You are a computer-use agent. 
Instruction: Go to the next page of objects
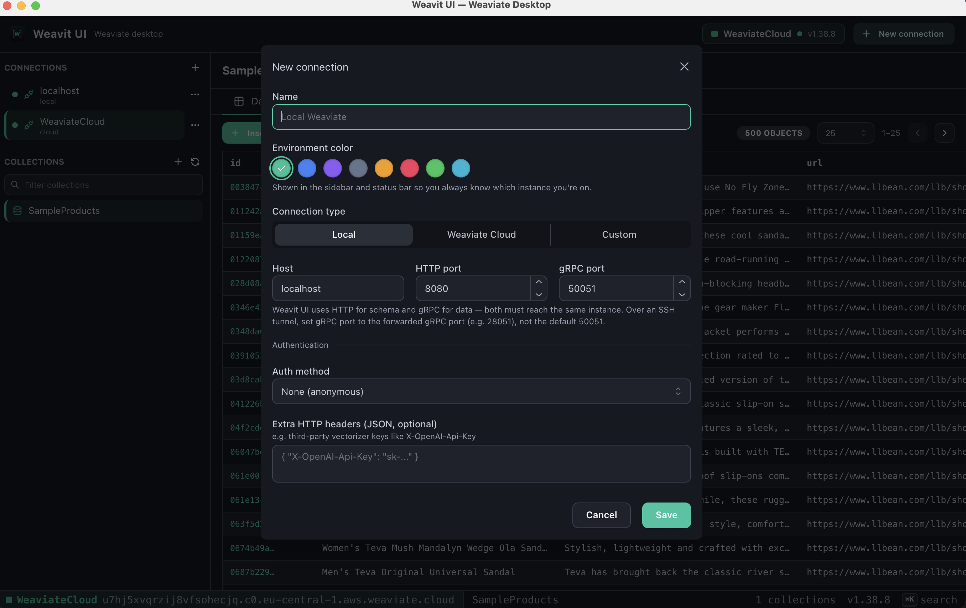(944, 133)
